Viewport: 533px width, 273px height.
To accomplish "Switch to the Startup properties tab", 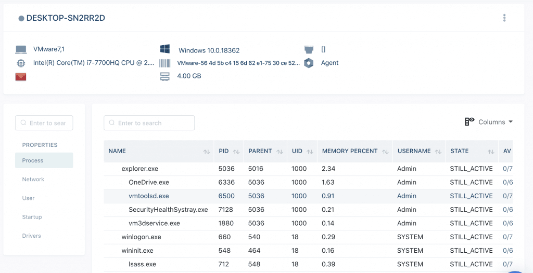I will 32,217.
